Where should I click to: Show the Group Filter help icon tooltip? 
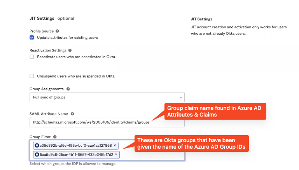point(55,137)
